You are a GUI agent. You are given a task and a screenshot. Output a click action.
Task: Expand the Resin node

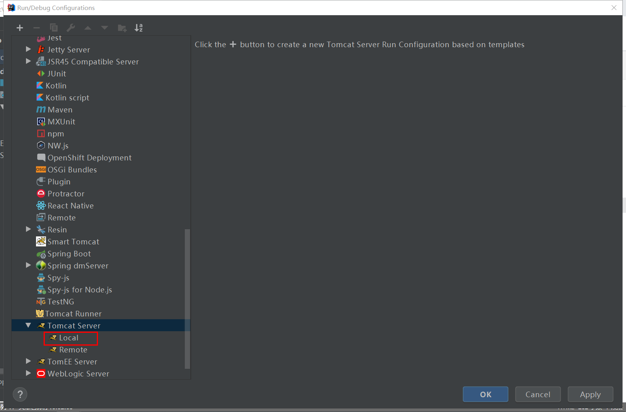[x=28, y=229]
